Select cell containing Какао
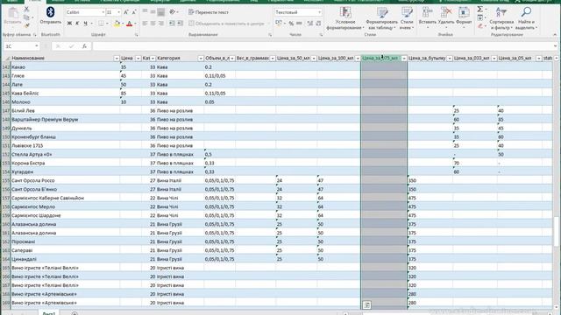Viewport: 561px width, 315px height. (65, 67)
